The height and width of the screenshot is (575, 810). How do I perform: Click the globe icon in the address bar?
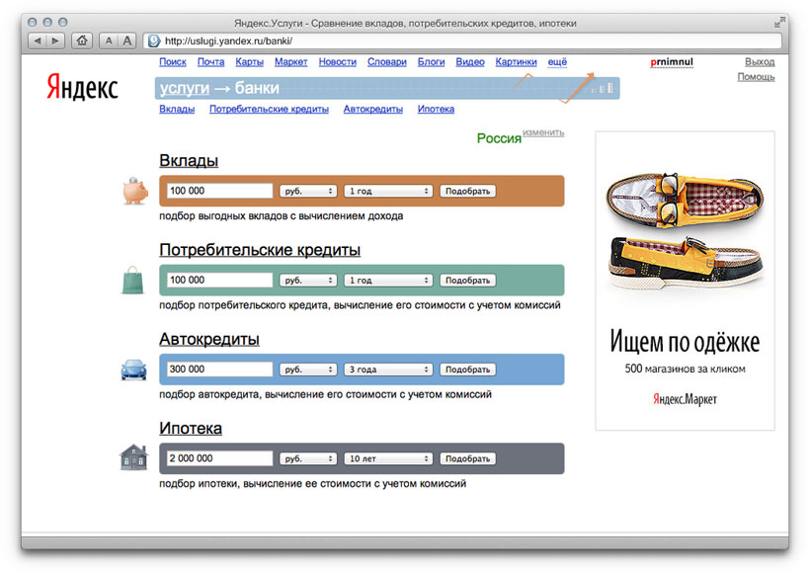[x=153, y=41]
